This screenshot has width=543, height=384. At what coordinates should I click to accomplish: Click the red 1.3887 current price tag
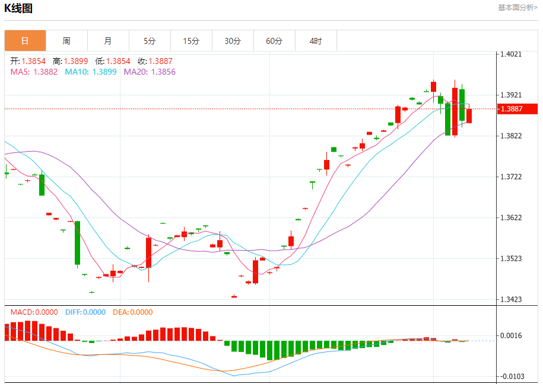coord(517,108)
